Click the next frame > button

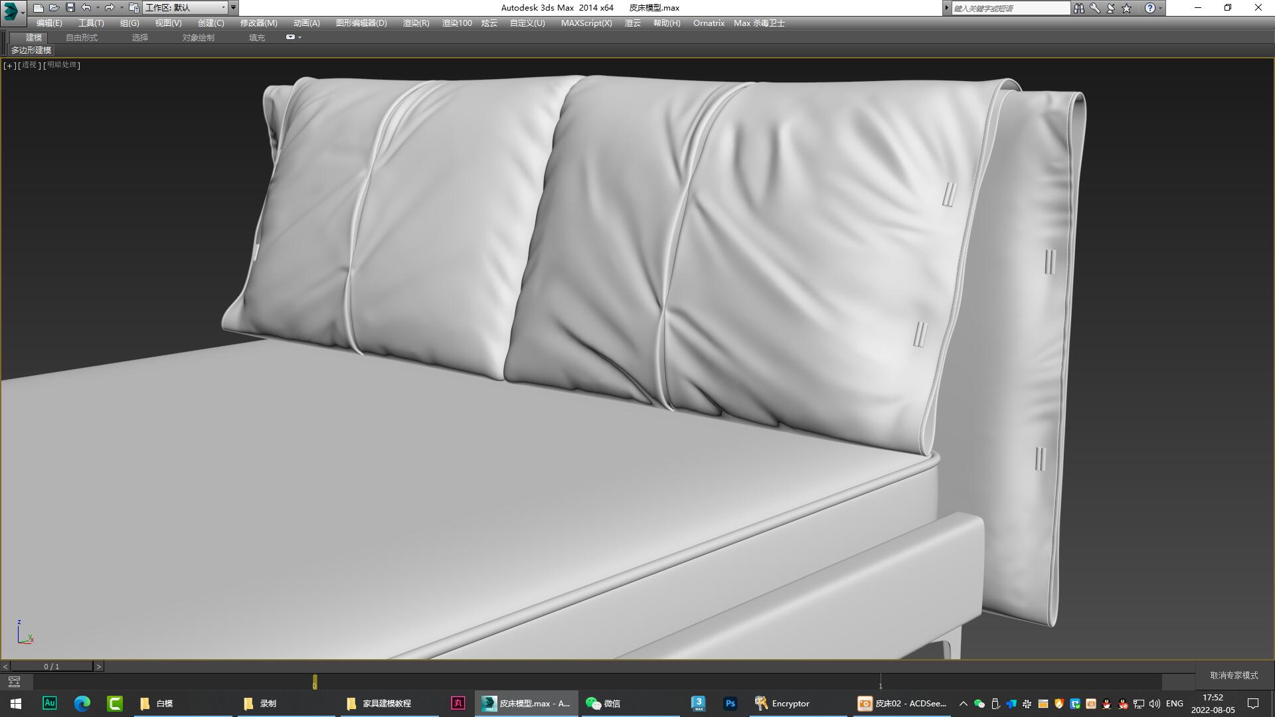[x=99, y=666]
